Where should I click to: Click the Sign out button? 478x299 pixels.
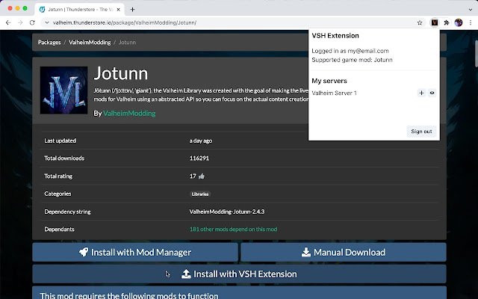coord(421,132)
